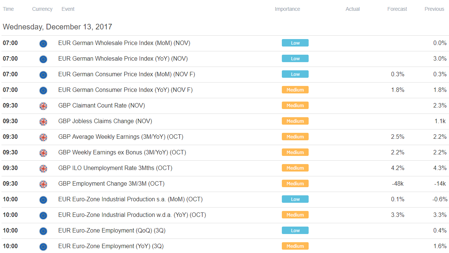The width and height of the screenshot is (449, 253).
Task: Click the UK flag icon for Weekly Earnings ex Bonus
Action: 43,153
